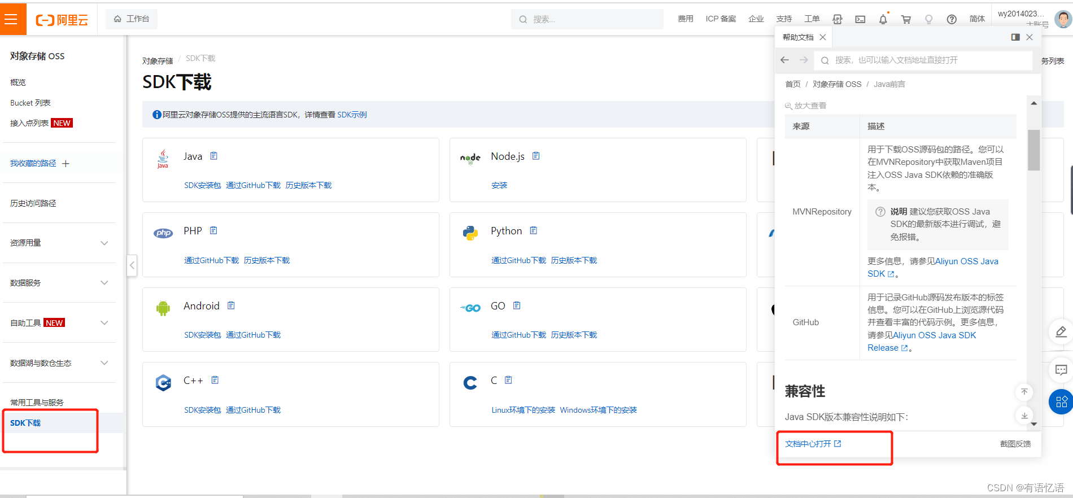
Task: Select SDK下载 in the sidebar
Action: point(25,423)
